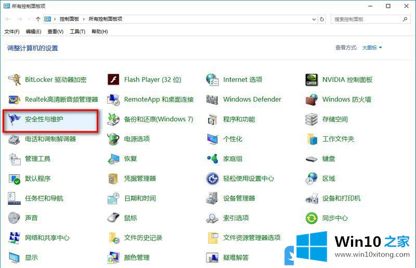
Task: Open BitLocker 驱动器加密 icon
Action: (x=14, y=80)
